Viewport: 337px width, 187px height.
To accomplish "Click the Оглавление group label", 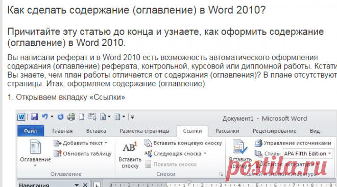I will pos(66,174).
